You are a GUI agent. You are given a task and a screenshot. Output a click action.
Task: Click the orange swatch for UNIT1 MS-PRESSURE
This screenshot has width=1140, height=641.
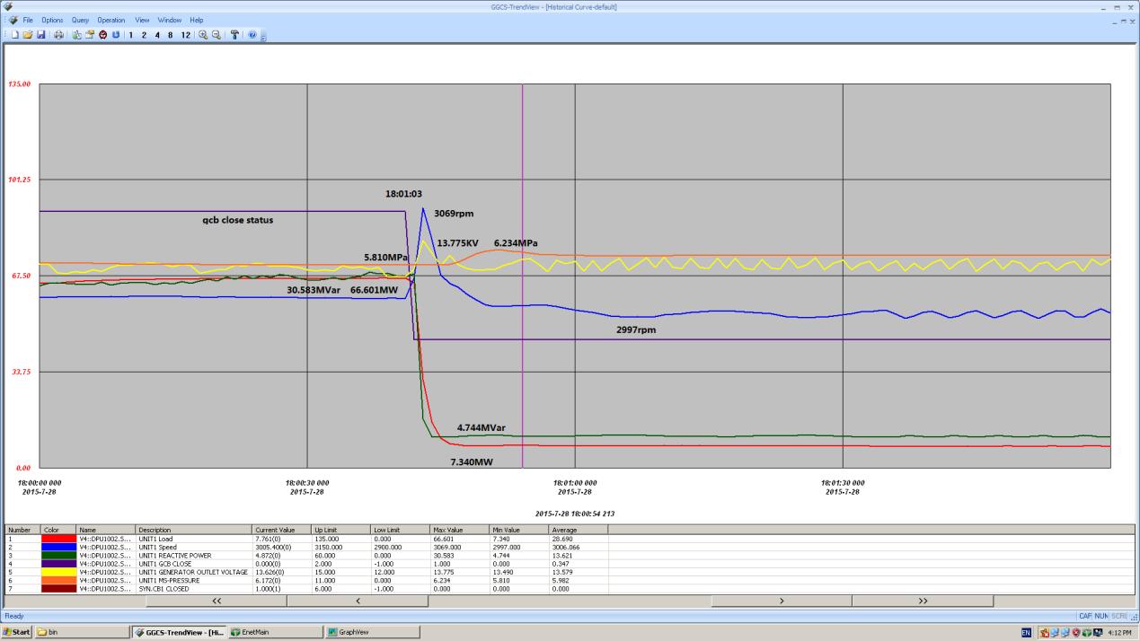[x=58, y=578]
